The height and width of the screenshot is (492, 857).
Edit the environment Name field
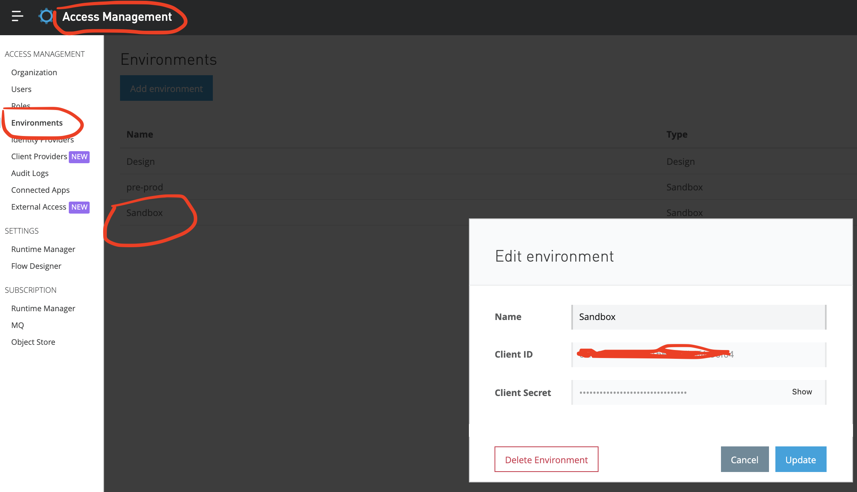coord(698,317)
